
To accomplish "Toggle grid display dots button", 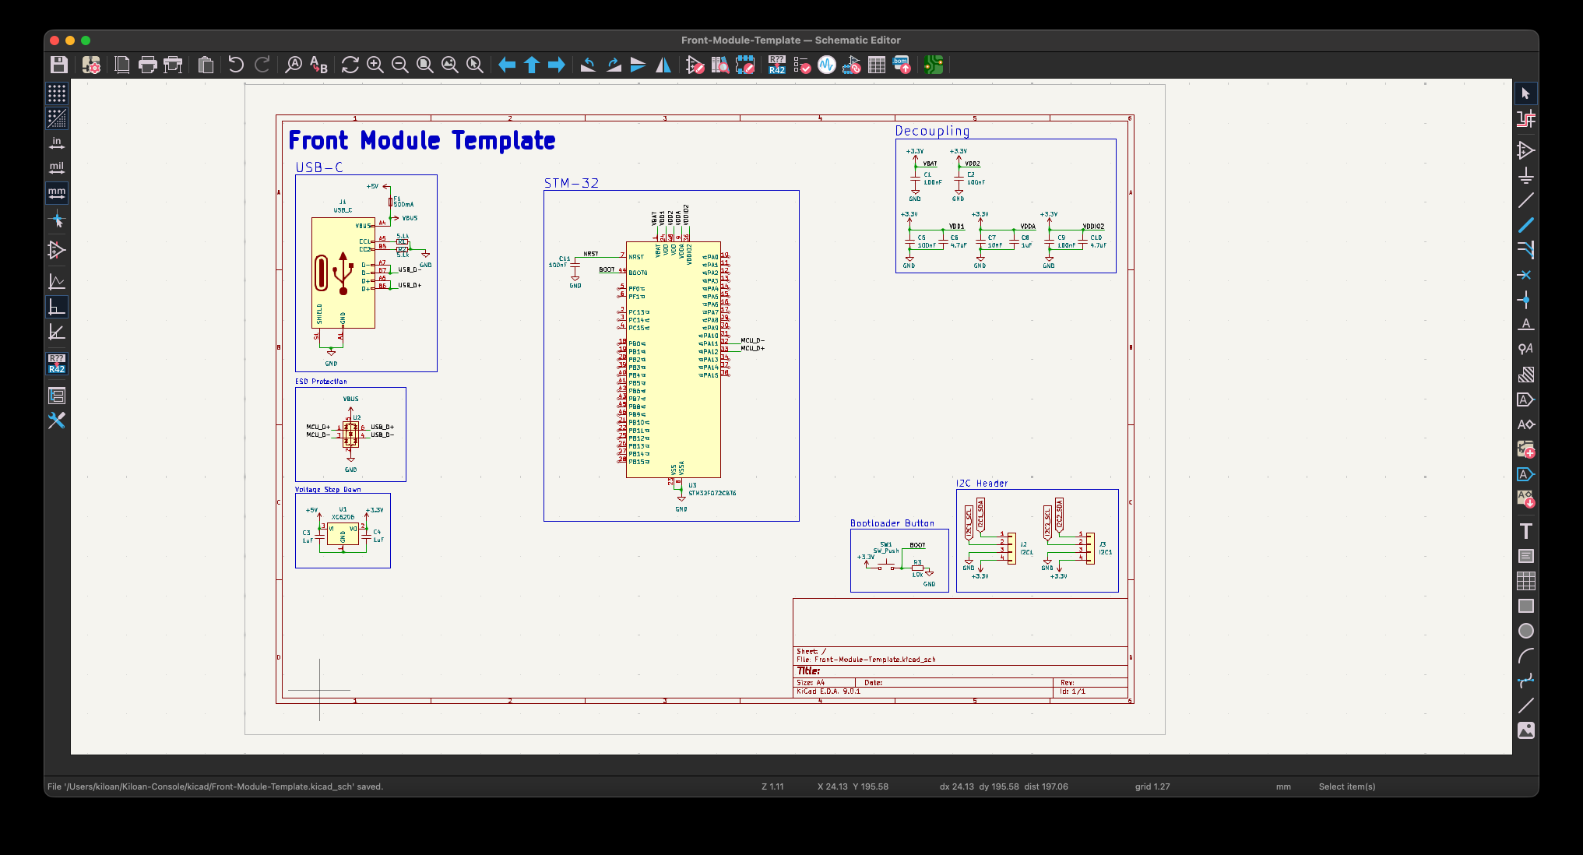I will 57,93.
